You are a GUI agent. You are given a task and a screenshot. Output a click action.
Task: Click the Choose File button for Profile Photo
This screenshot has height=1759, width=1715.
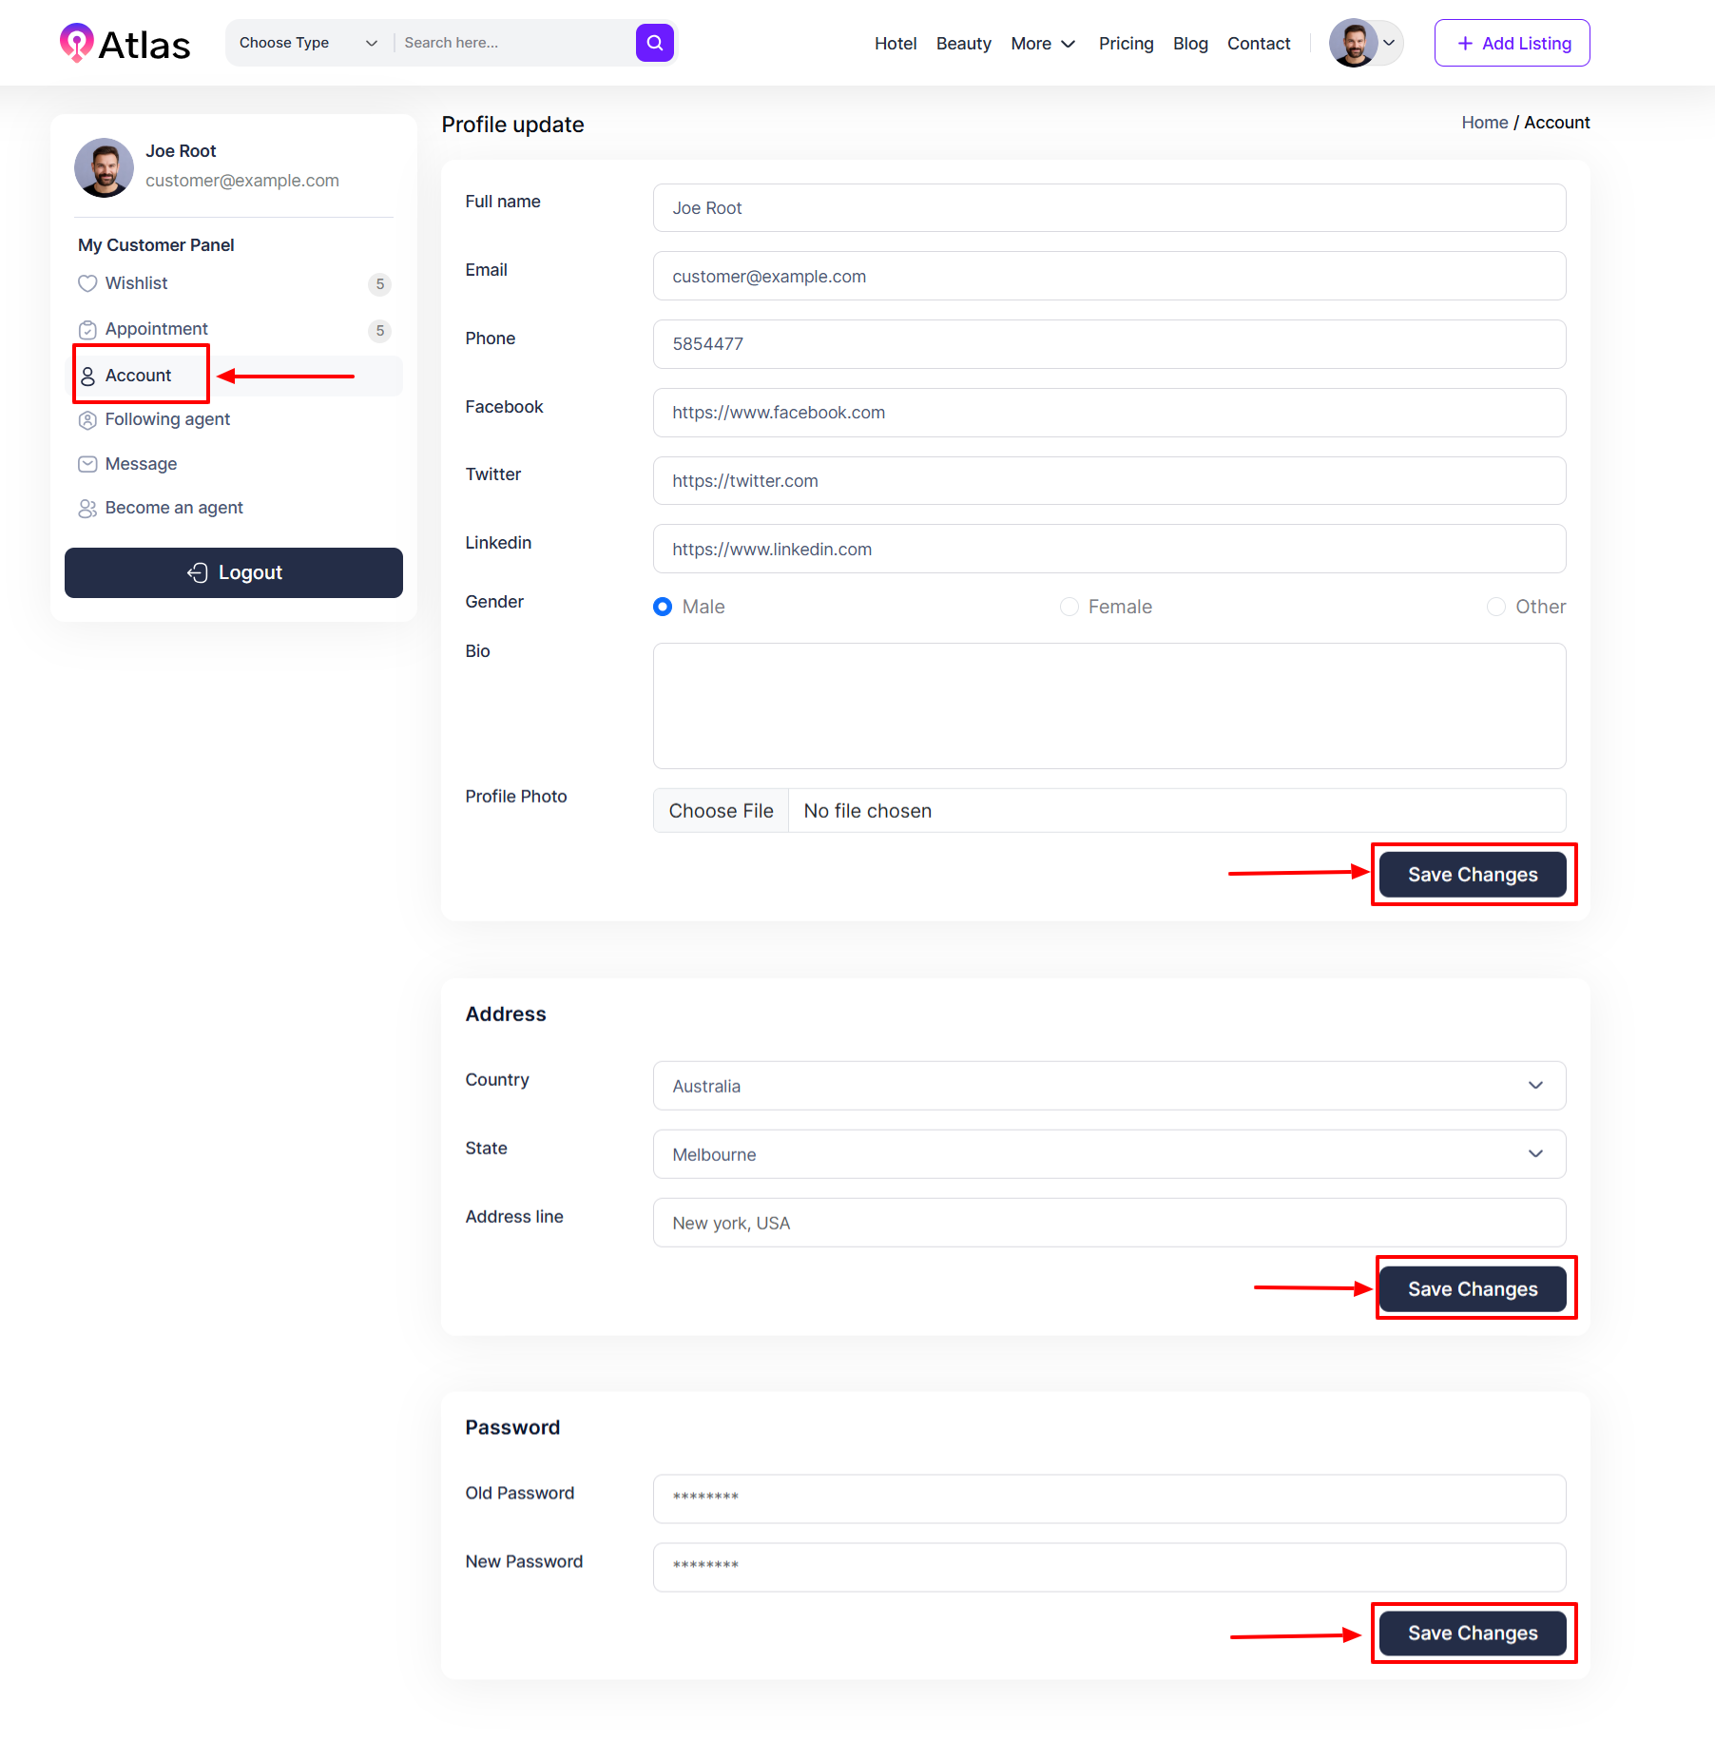pyautogui.click(x=721, y=811)
